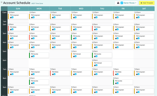This screenshot has height=96, width=157.
Task: Click the 6:00am time text on Thursday
Action: (95, 60)
